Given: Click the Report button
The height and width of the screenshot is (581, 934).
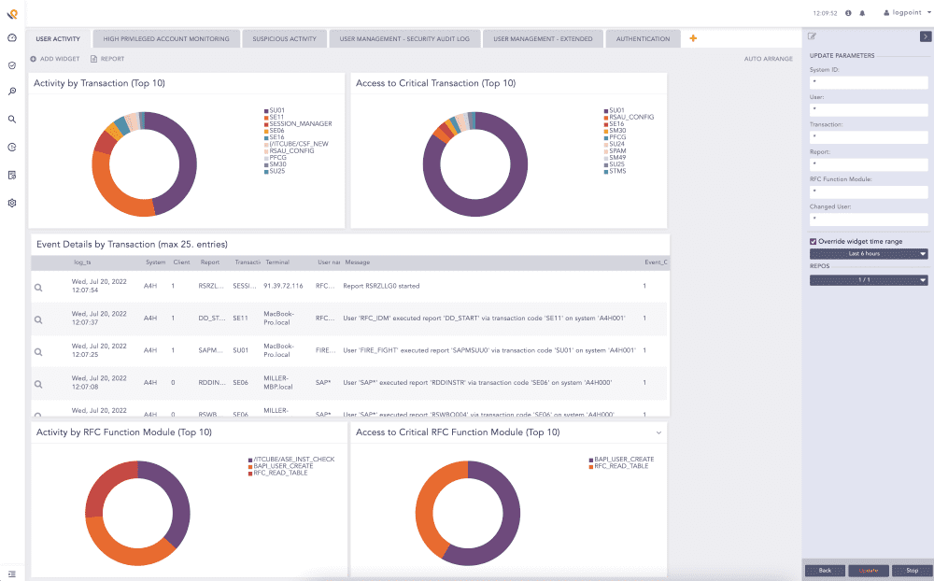Looking at the screenshot, I should [x=107, y=59].
